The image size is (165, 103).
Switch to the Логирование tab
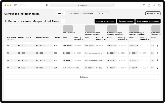pyautogui.click(x=73, y=13)
